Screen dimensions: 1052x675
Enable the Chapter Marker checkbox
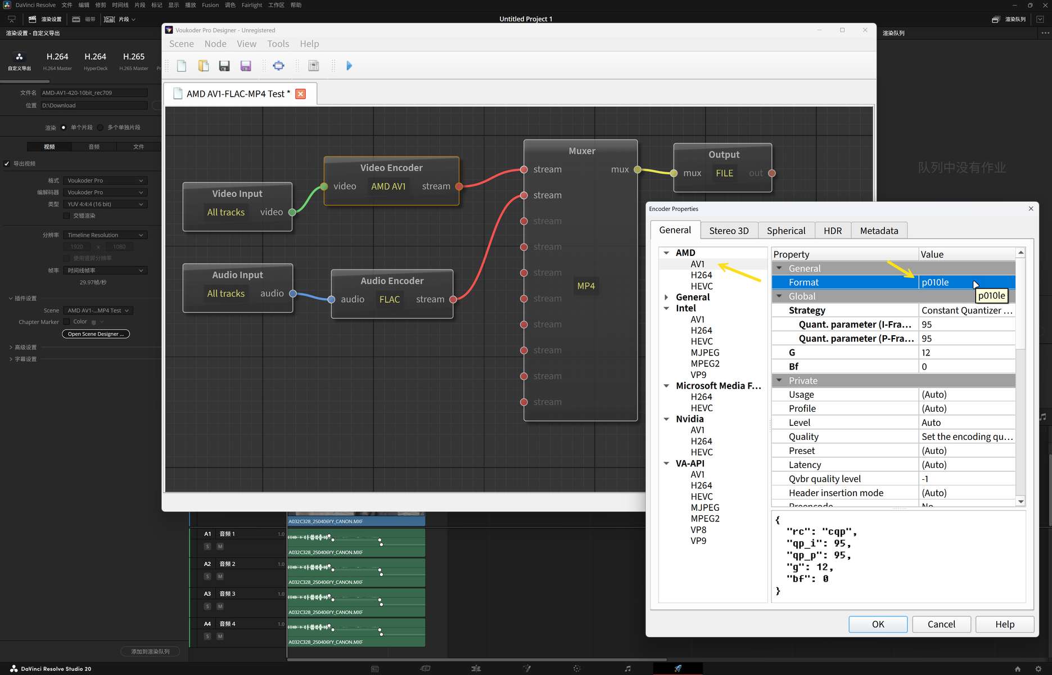66,322
